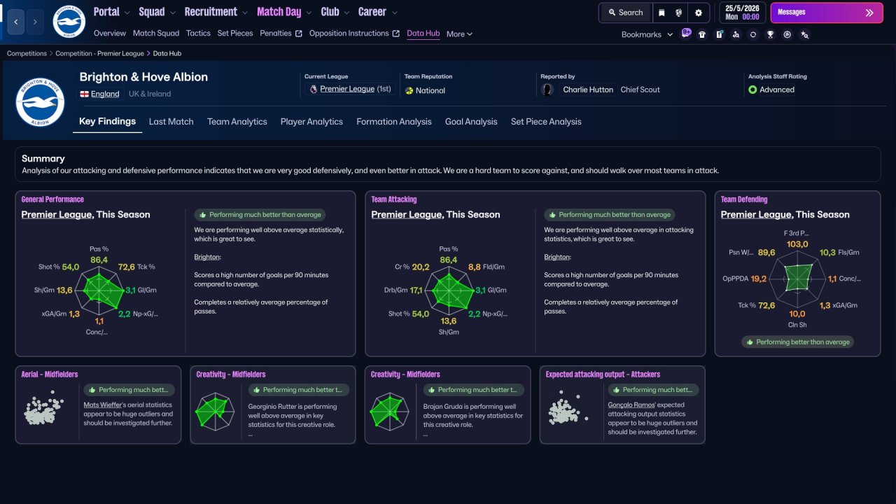The image size is (896, 504).
Task: Open Opposition Instructions submenu item
Action: [x=354, y=34]
